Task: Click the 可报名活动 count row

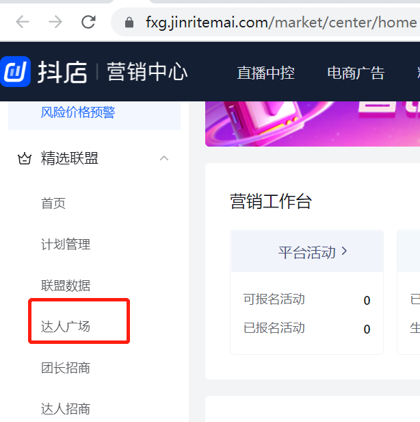Action: pos(306,299)
